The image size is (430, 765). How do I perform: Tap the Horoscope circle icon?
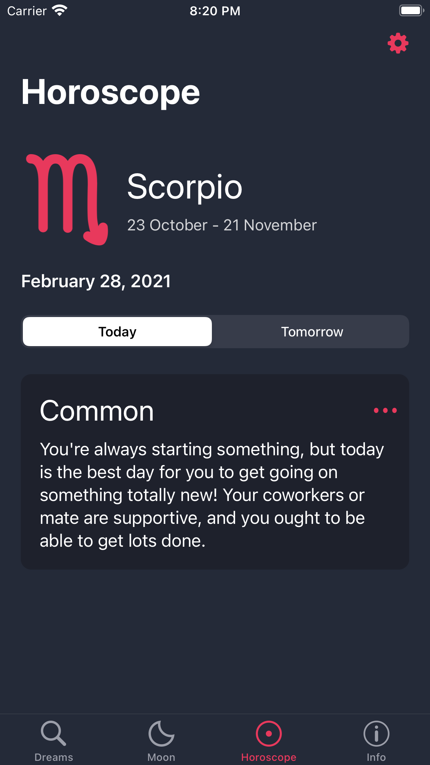click(269, 733)
